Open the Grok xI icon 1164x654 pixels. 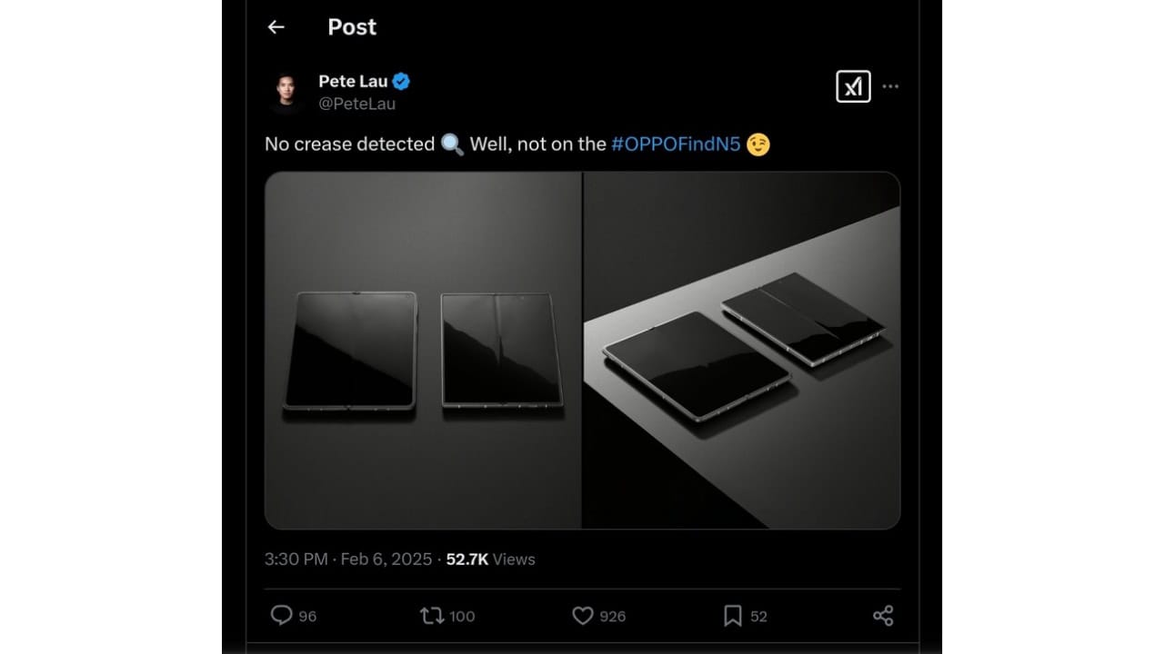pyautogui.click(x=853, y=86)
